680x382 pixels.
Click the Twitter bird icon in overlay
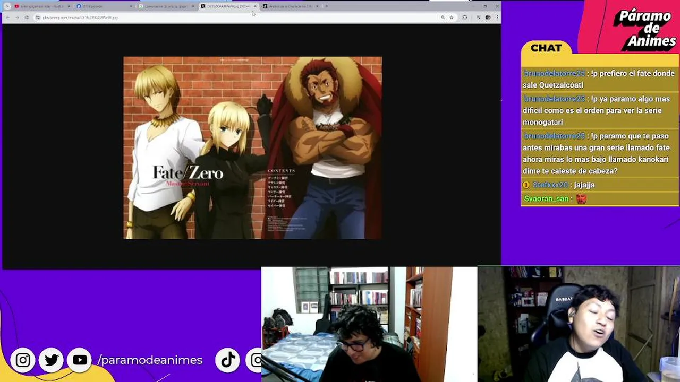pyautogui.click(x=52, y=360)
